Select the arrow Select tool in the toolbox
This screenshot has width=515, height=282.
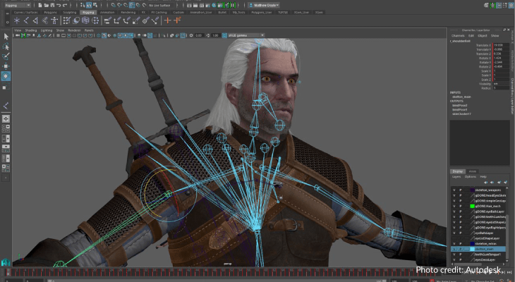click(x=6, y=37)
